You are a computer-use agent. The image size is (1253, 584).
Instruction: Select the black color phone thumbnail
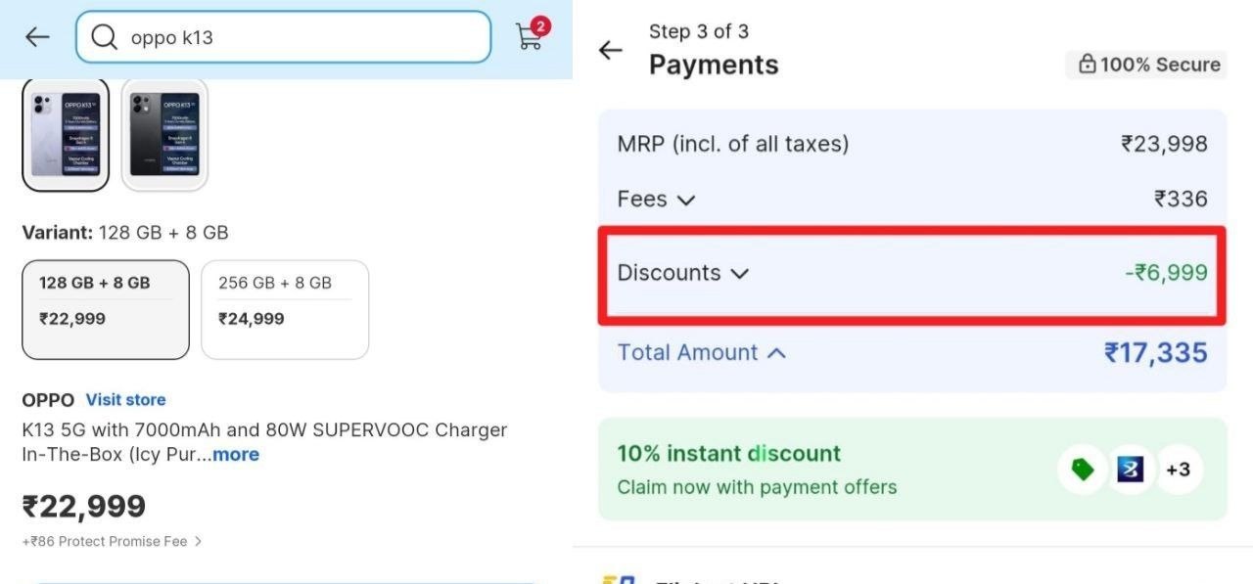164,134
